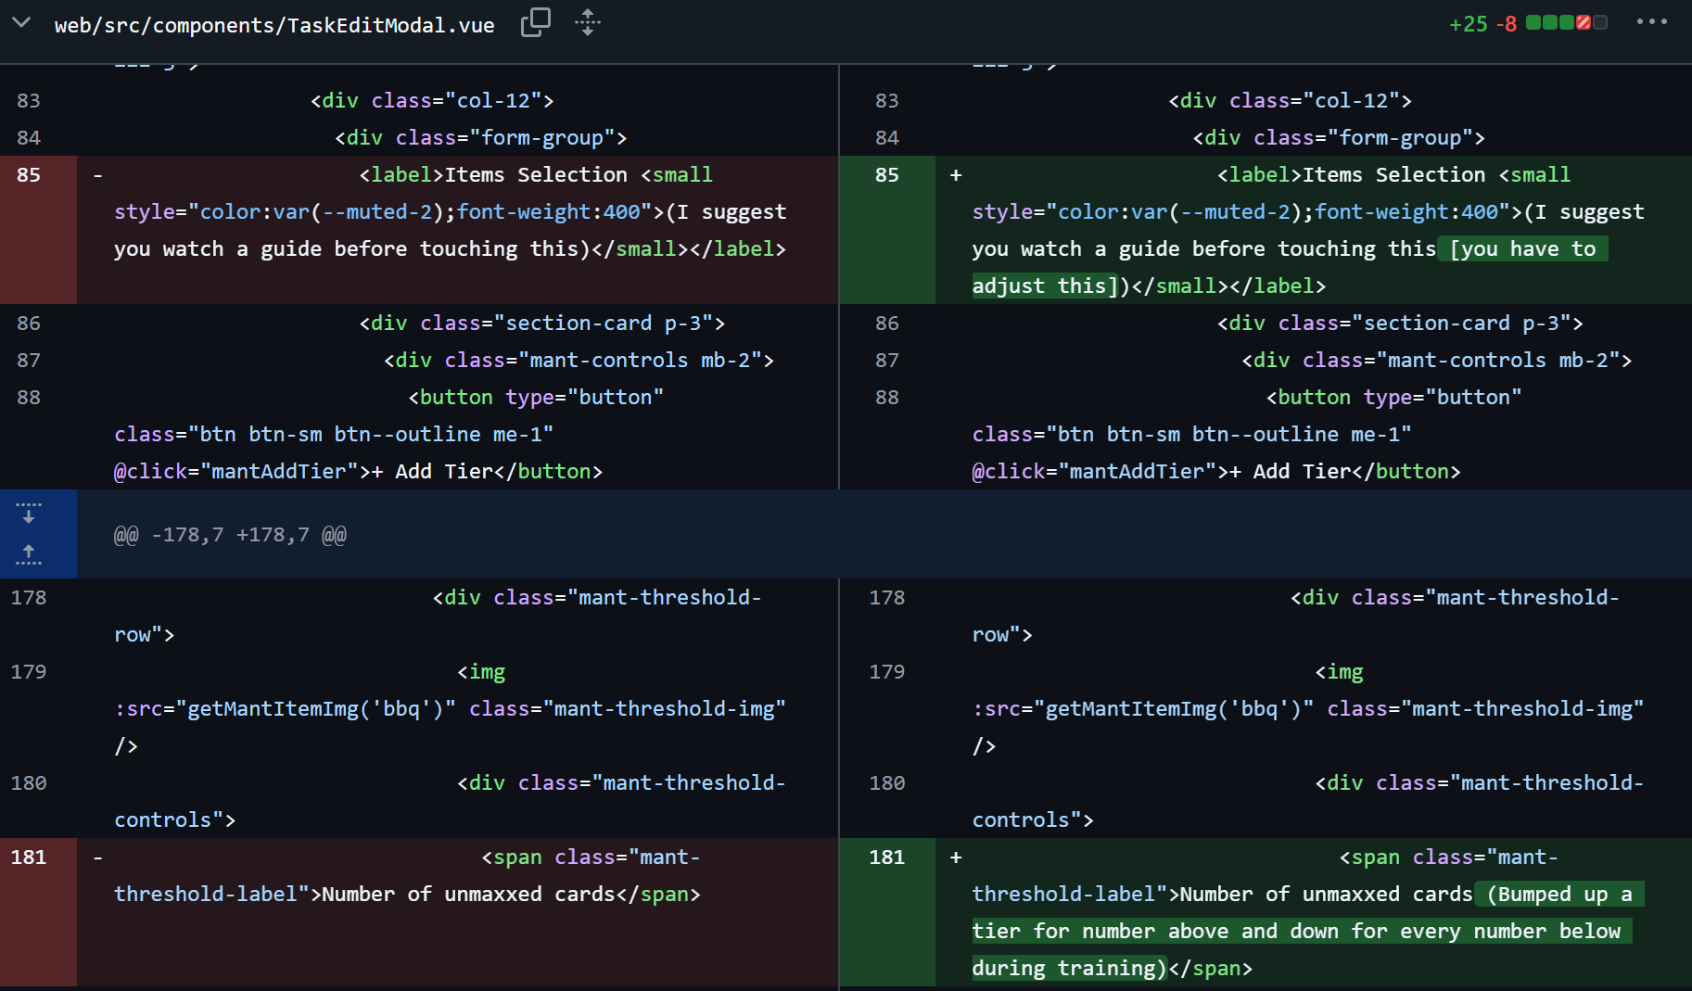1692x991 pixels.
Task: Open the file's three-dot options menu
Action: pos(1651,21)
